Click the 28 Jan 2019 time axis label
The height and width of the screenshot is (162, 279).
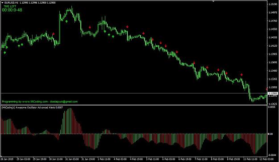tap(8, 159)
